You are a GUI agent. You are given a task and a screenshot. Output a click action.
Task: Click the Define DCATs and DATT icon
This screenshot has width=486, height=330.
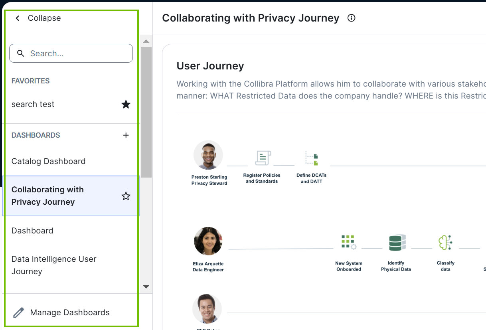coord(312,158)
